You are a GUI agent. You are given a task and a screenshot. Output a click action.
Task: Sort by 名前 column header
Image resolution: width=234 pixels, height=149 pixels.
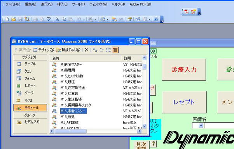[85, 58]
